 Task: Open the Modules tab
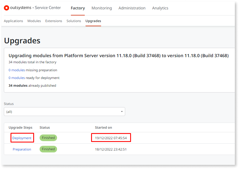pos(34,21)
